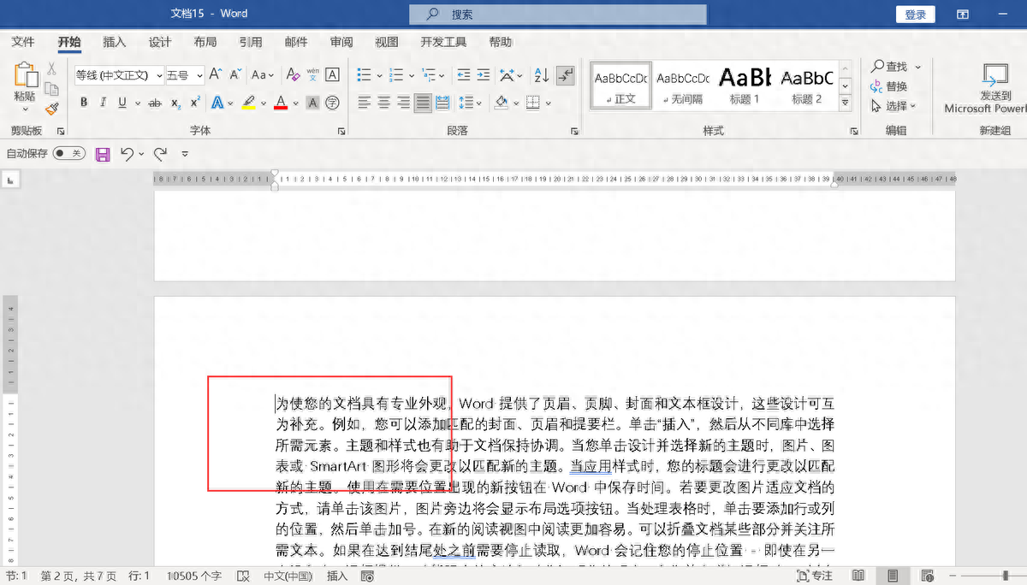Click the Format Painter brush icon

(51, 109)
